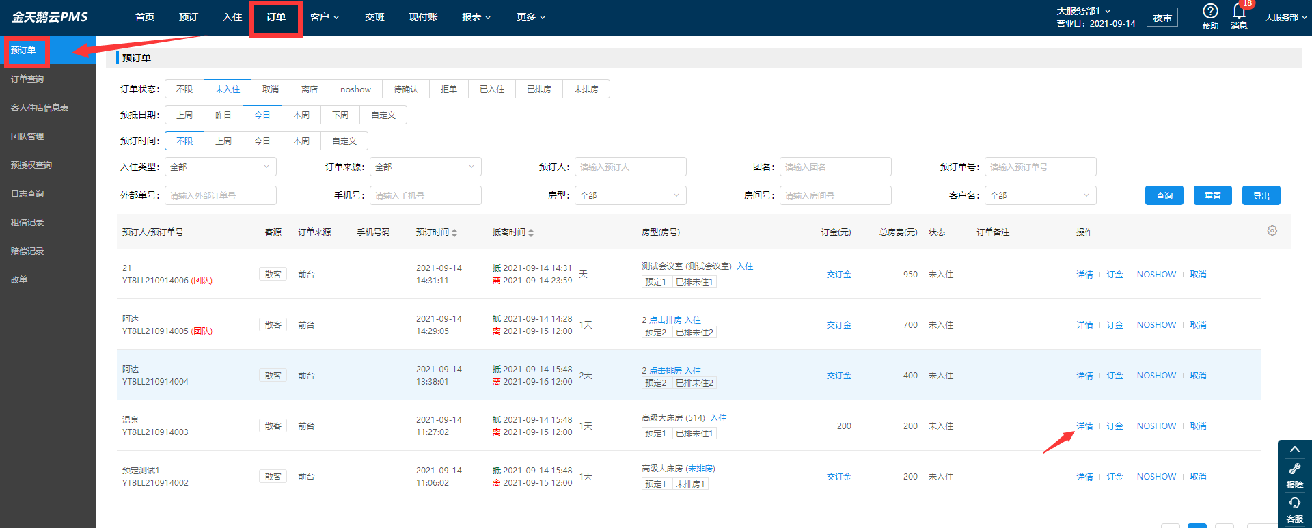The image size is (1312, 528).
Task: Click 订金 for order YT8LL210914002
Action: point(1115,477)
